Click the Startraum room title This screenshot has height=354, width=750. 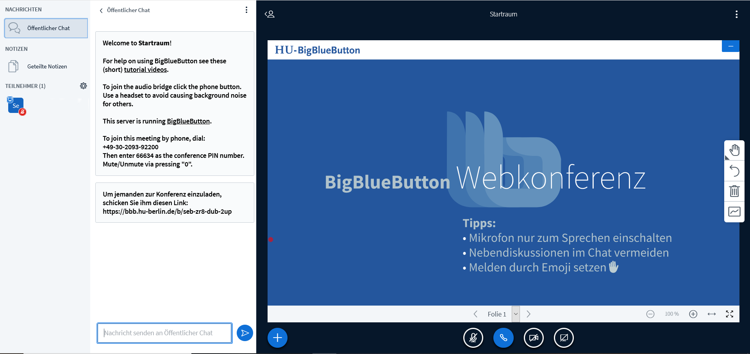[x=504, y=14]
